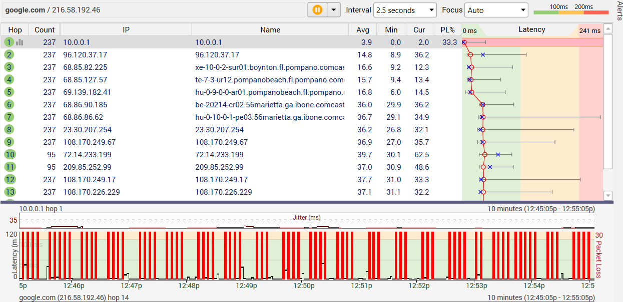Toggle hop 6 green number icon
This screenshot has height=302, width=623.
pyautogui.click(x=9, y=105)
